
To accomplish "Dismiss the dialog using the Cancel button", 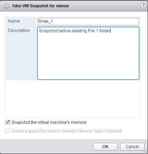I will pos(132,147).
